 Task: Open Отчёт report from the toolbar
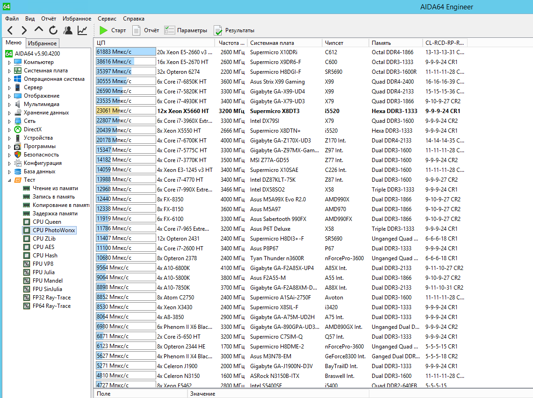(145, 30)
